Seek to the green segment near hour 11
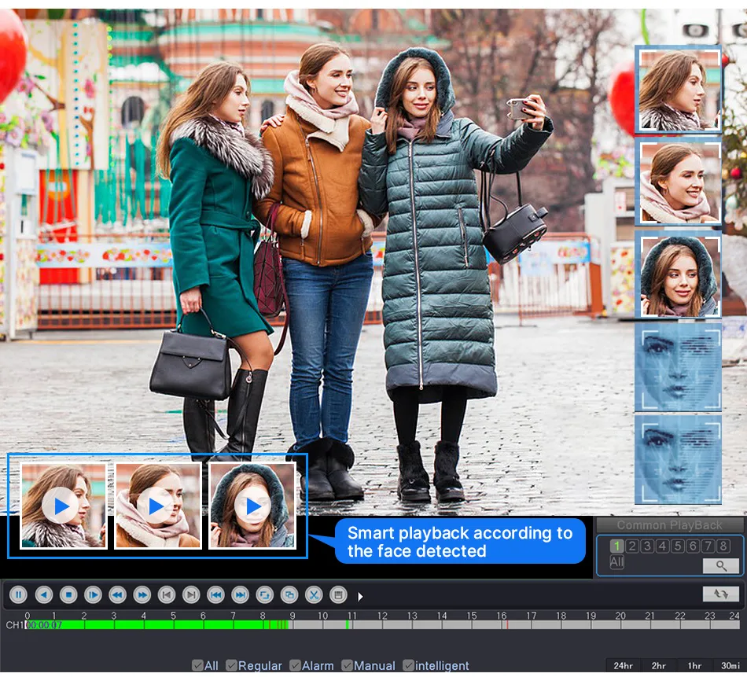 click(349, 624)
